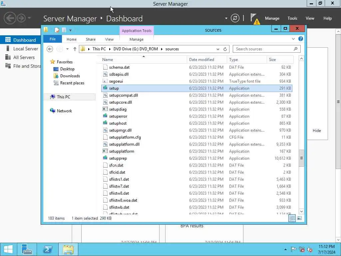Open the notifications flag in Server Manager
The width and height of the screenshot is (341, 256).
pos(255,19)
